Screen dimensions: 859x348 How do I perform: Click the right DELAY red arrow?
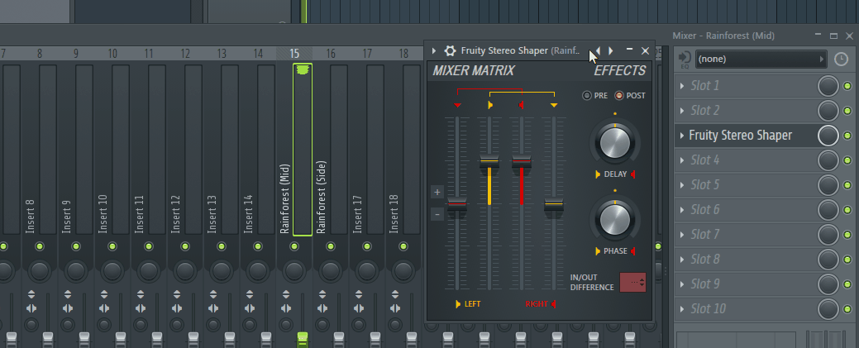click(x=633, y=174)
